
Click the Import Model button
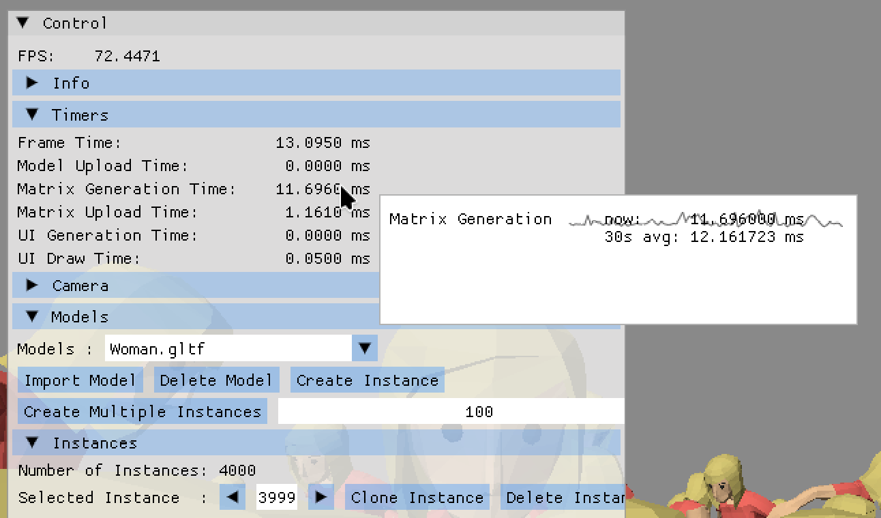(x=80, y=380)
